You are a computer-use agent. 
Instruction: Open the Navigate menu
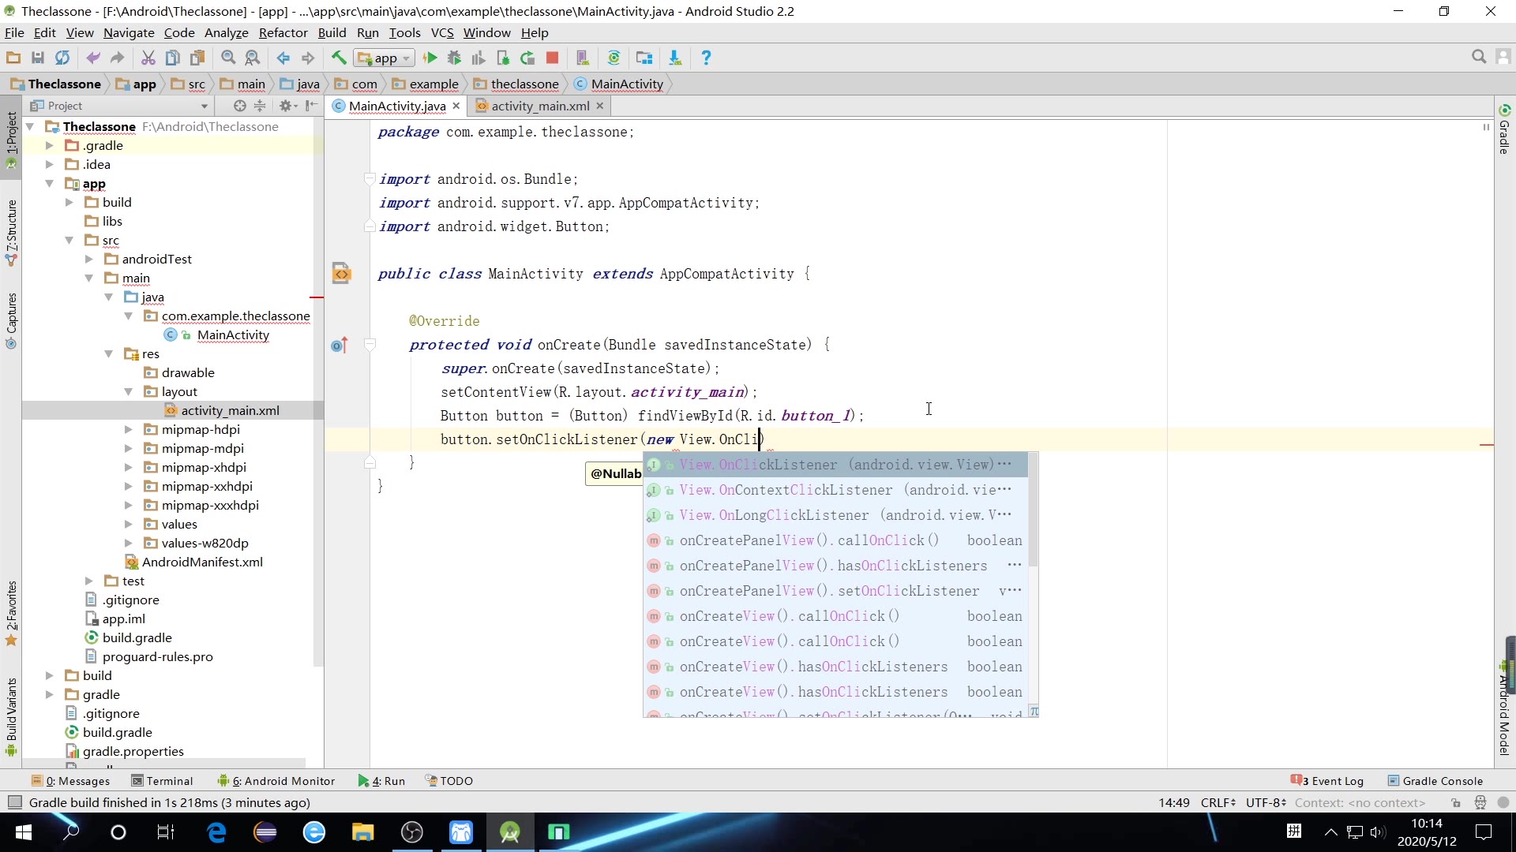[x=129, y=32]
